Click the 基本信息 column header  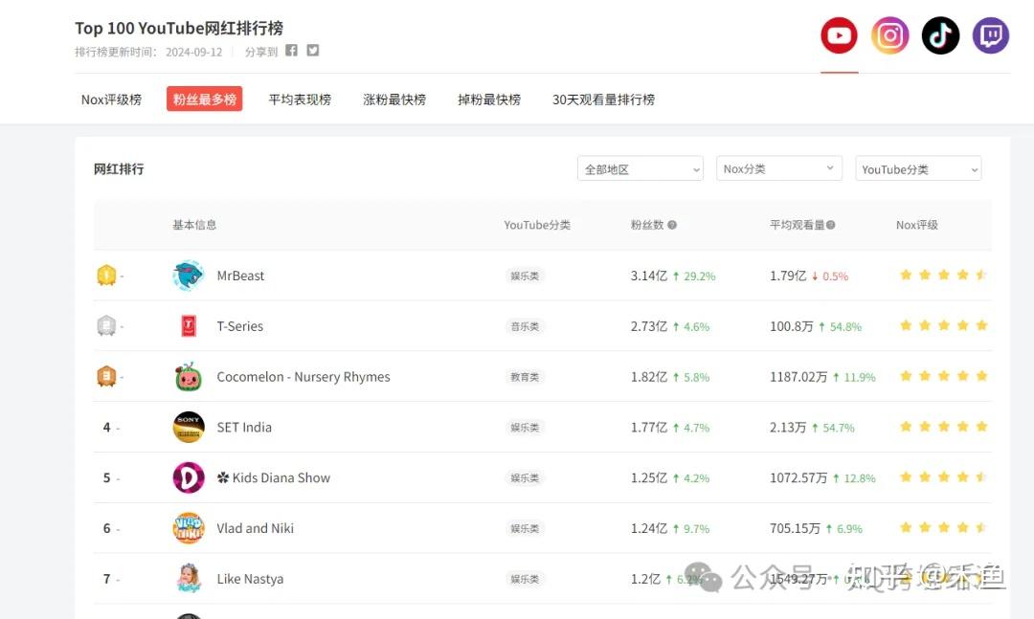(194, 225)
